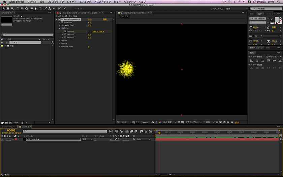Image resolution: width=283 pixels, height=177 pixels.
Task: Click the red label color of layer 1
Action: click(x=16, y=139)
